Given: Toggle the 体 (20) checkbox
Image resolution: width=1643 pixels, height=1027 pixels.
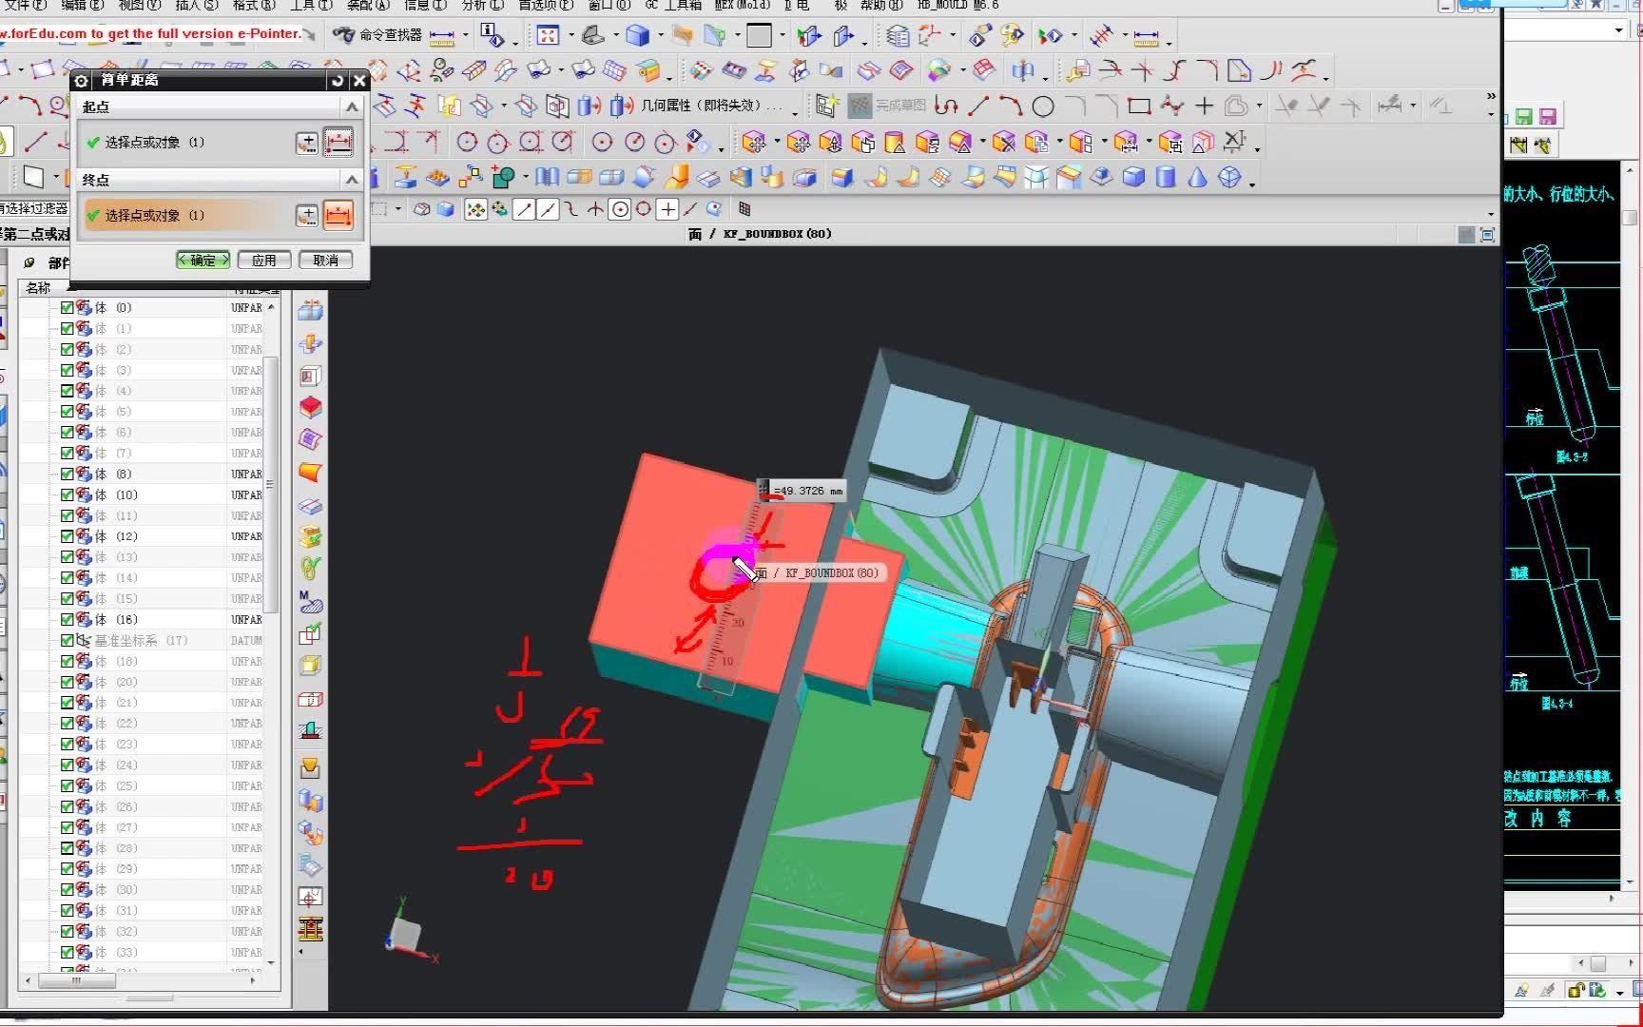Looking at the screenshot, I should (67, 682).
